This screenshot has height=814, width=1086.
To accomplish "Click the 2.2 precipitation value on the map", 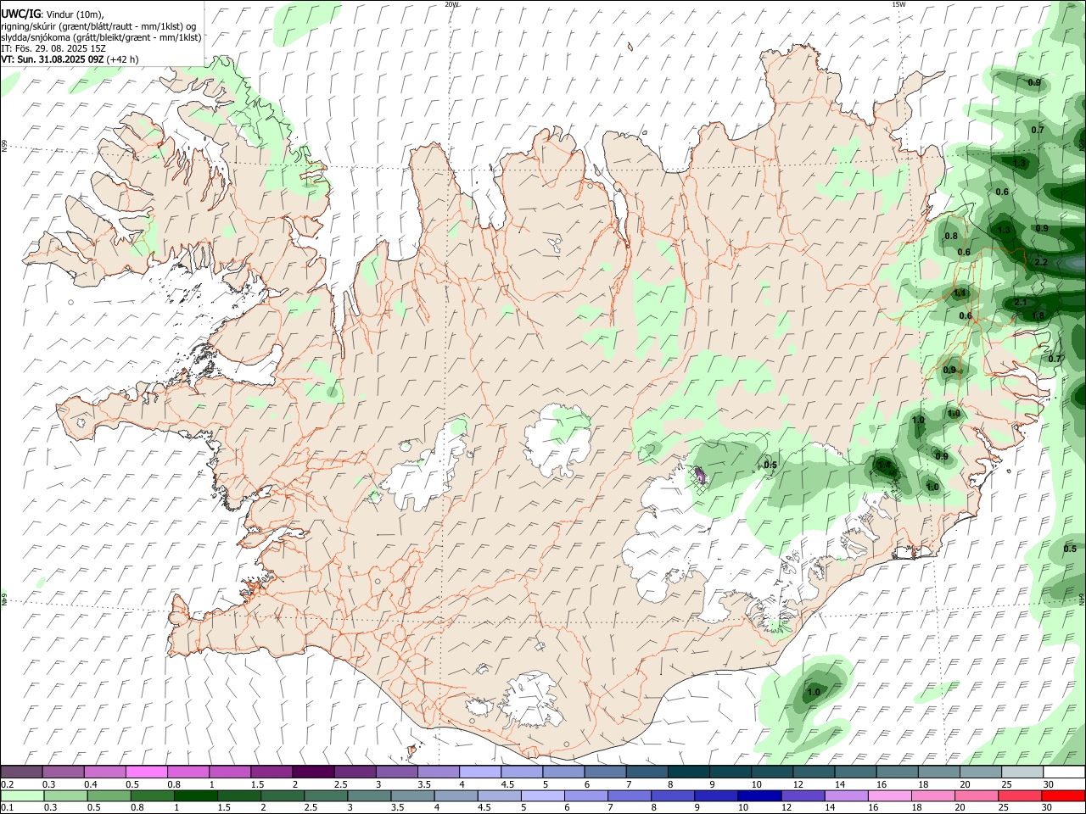I will pyautogui.click(x=1041, y=262).
